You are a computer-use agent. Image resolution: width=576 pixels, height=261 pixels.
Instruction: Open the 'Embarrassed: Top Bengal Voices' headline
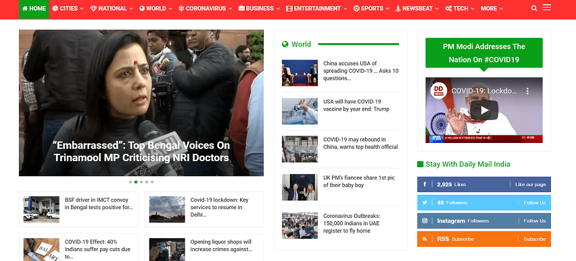click(141, 151)
